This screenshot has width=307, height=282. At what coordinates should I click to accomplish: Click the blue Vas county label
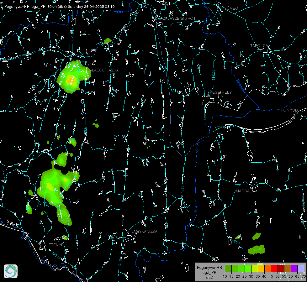119,12
